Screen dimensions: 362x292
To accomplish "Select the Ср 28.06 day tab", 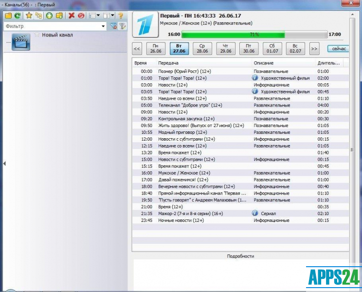I will tap(202, 49).
